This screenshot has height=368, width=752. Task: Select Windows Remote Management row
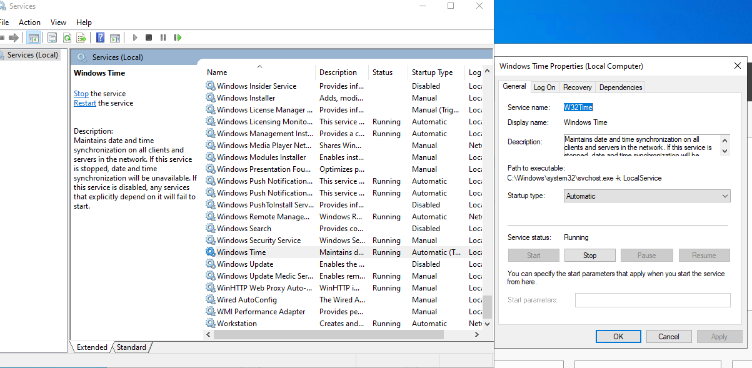point(343,217)
